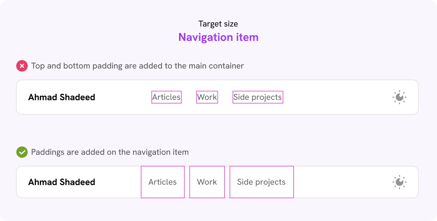Click the red X error badge
The height and width of the screenshot is (221, 437).
point(22,65)
